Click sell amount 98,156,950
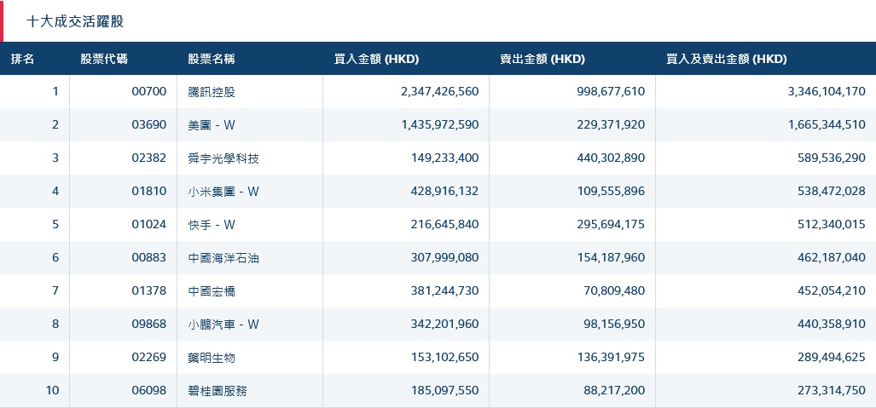The height and width of the screenshot is (408, 876). coord(613,324)
